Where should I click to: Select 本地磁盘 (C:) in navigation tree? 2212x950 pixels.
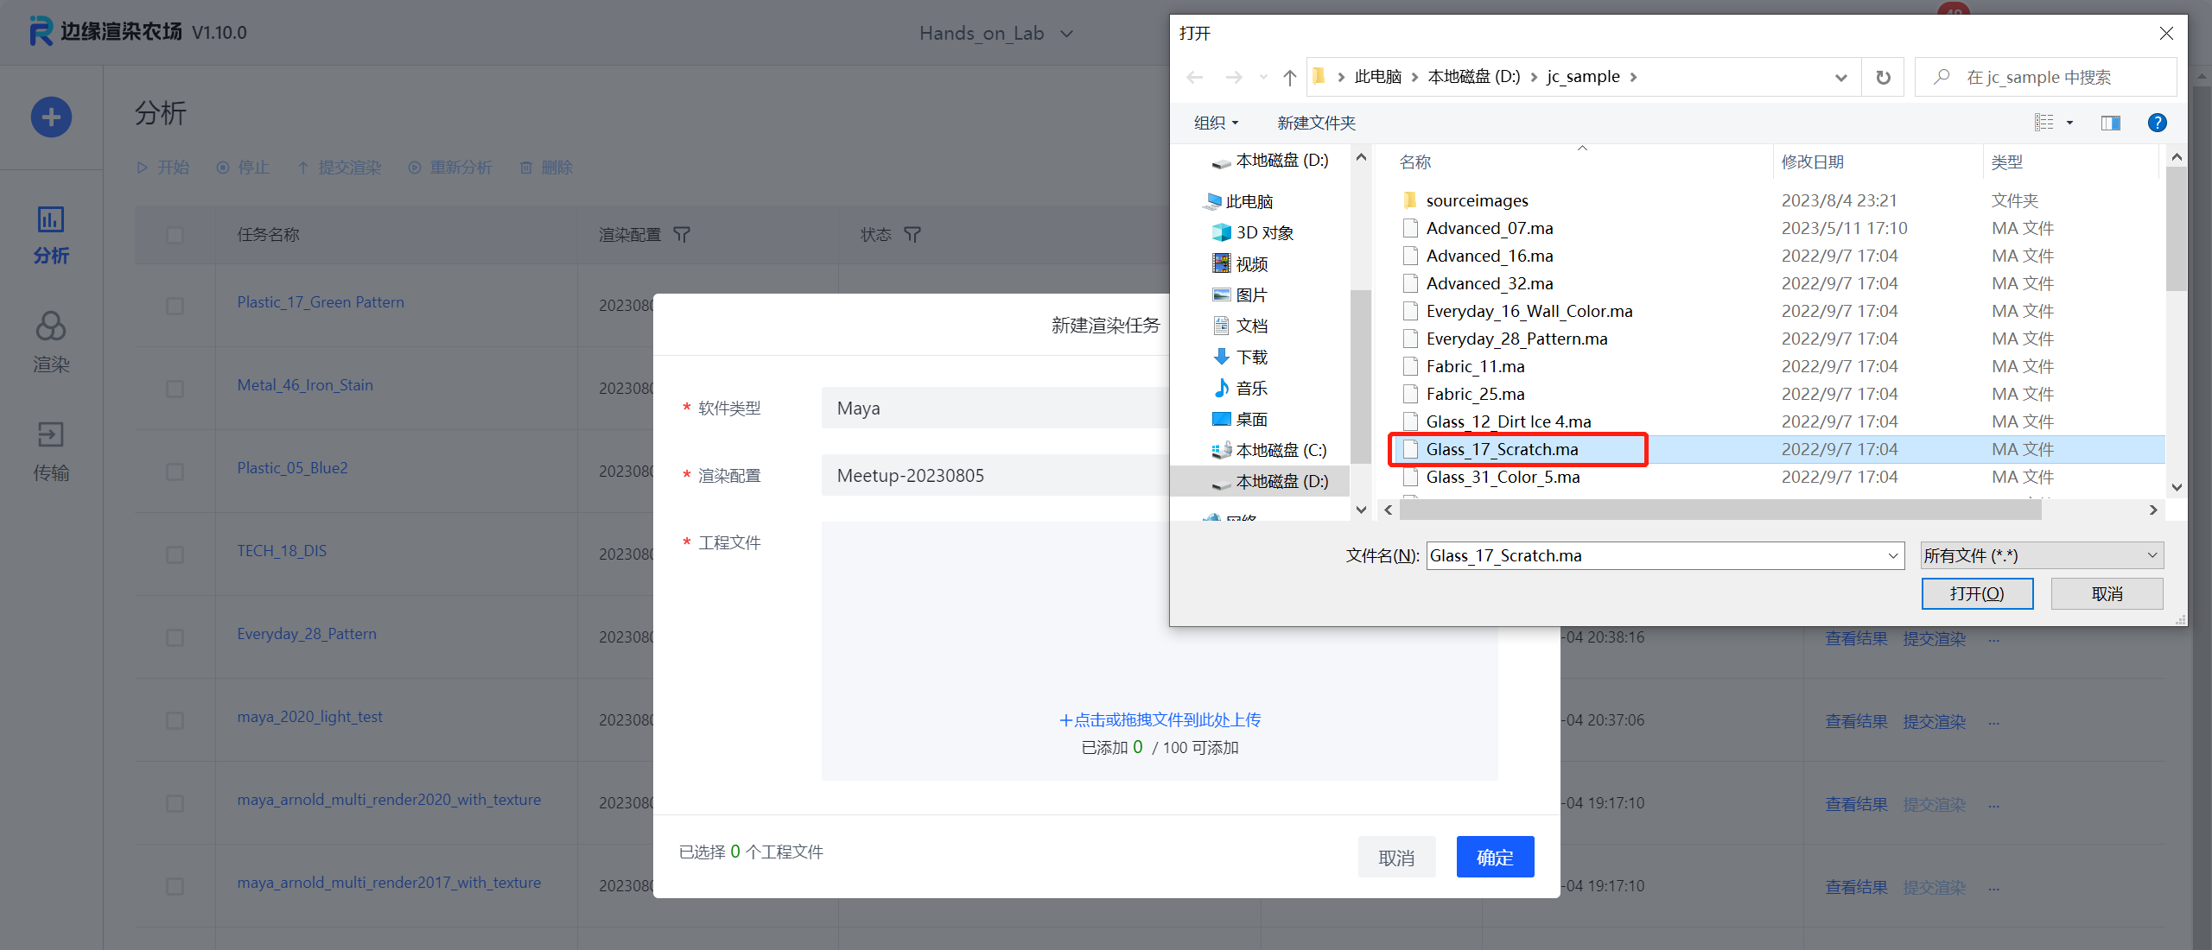click(x=1280, y=450)
